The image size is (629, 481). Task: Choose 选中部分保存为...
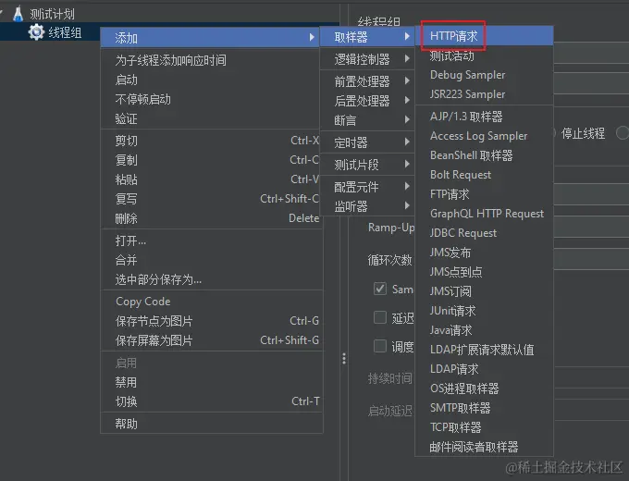click(x=212, y=279)
